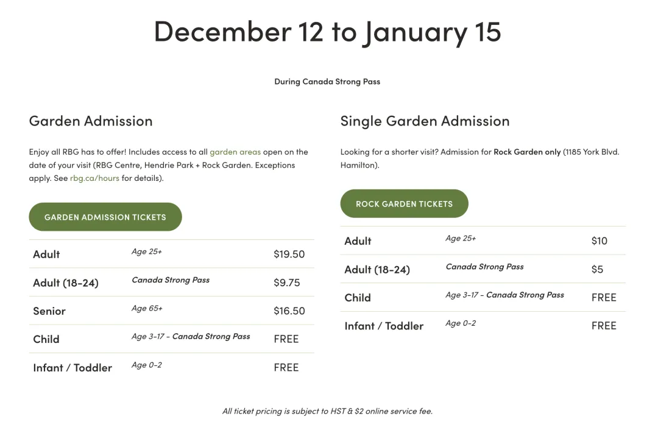Image resolution: width=658 pixels, height=422 pixels.
Task: Click the $16.50 Senior price
Action: click(x=289, y=311)
